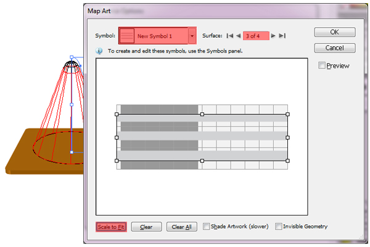Image resolution: width=370 pixels, height=247 pixels.
Task: Select top-right handle of symbol bounding box
Action: coord(287,114)
